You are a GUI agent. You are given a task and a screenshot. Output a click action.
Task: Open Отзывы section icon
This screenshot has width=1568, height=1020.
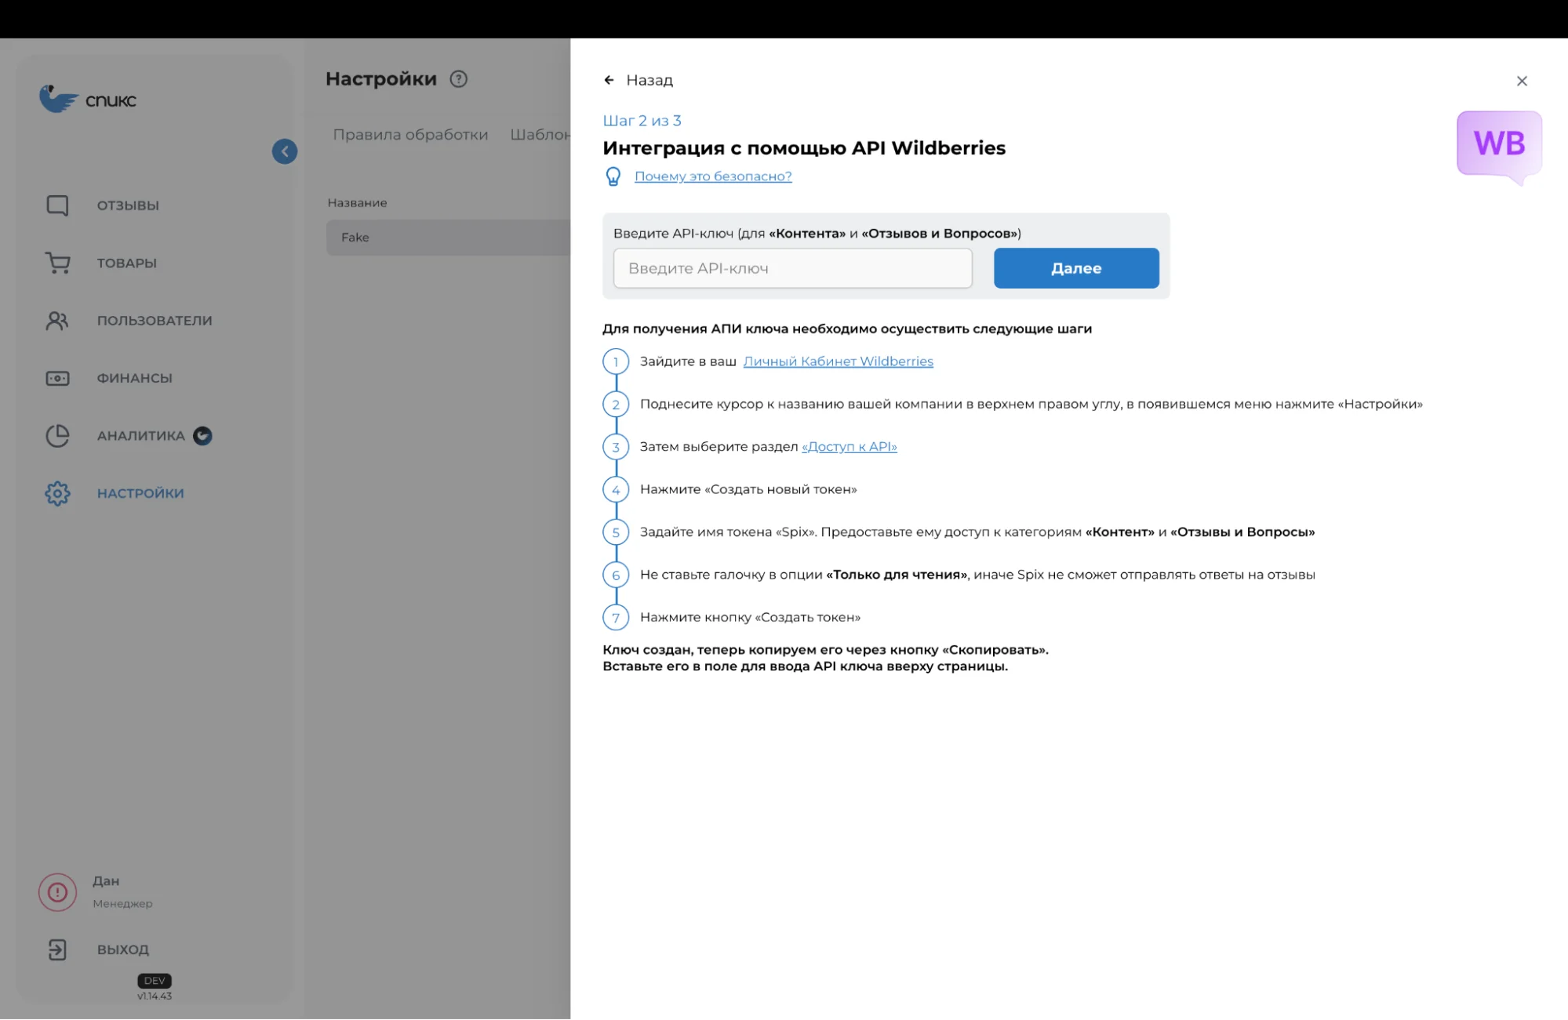57,205
